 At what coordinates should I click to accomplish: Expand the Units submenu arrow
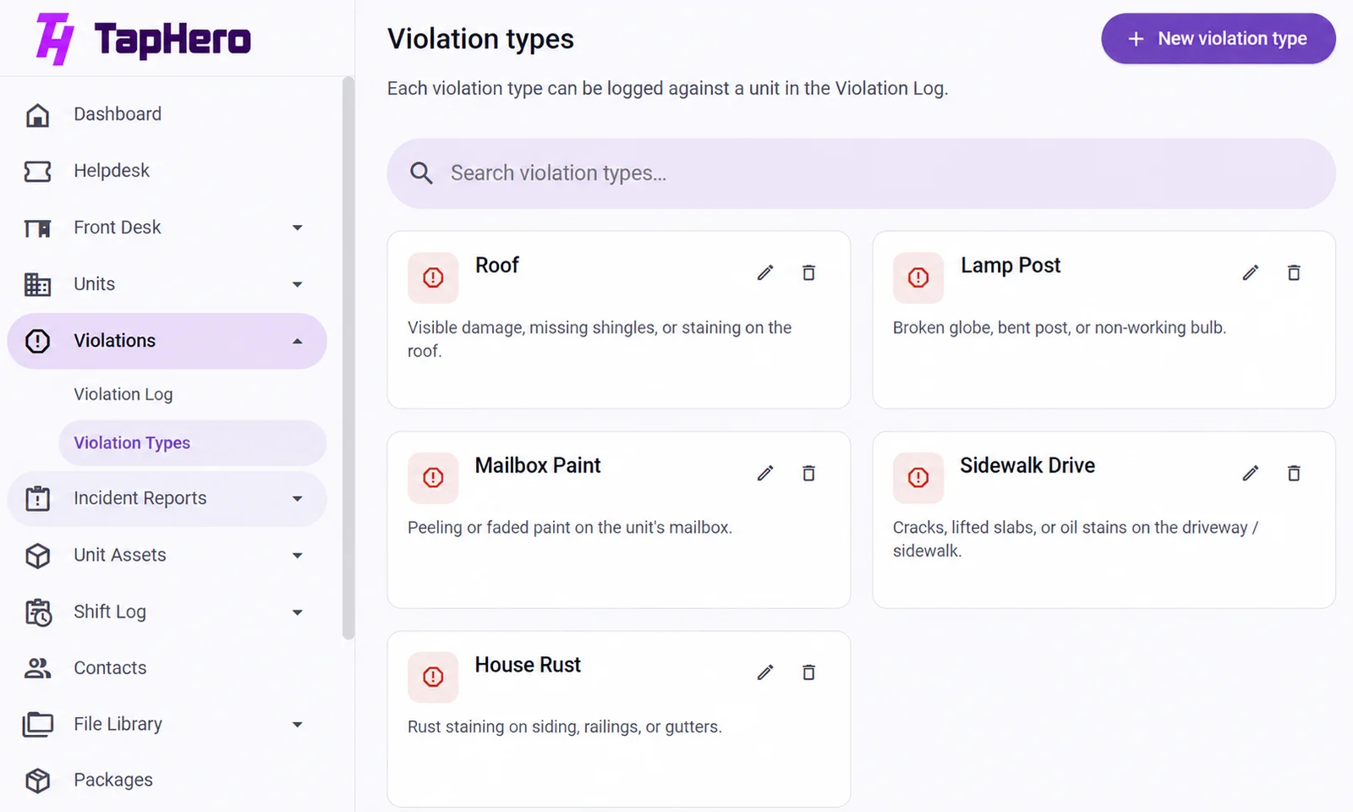coord(298,284)
